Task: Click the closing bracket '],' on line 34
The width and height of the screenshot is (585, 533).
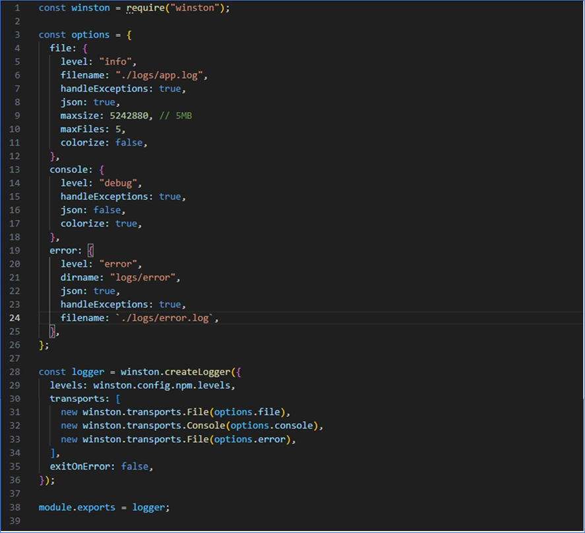Action: pyautogui.click(x=55, y=453)
